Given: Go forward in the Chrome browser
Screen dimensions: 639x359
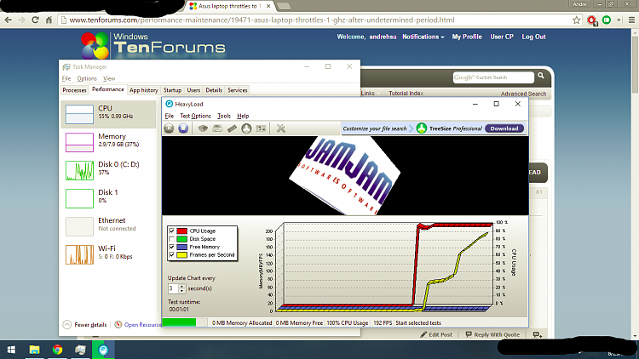Looking at the screenshot, I should coord(21,20).
